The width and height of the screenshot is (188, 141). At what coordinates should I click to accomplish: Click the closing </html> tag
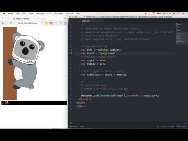pyautogui.click(x=80, y=106)
